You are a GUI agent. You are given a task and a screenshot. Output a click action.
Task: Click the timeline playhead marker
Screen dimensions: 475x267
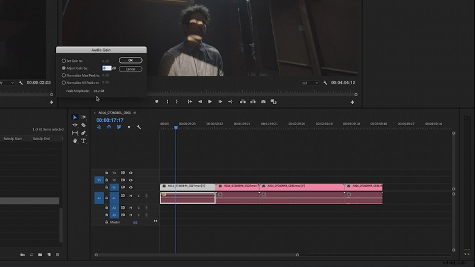(176, 128)
